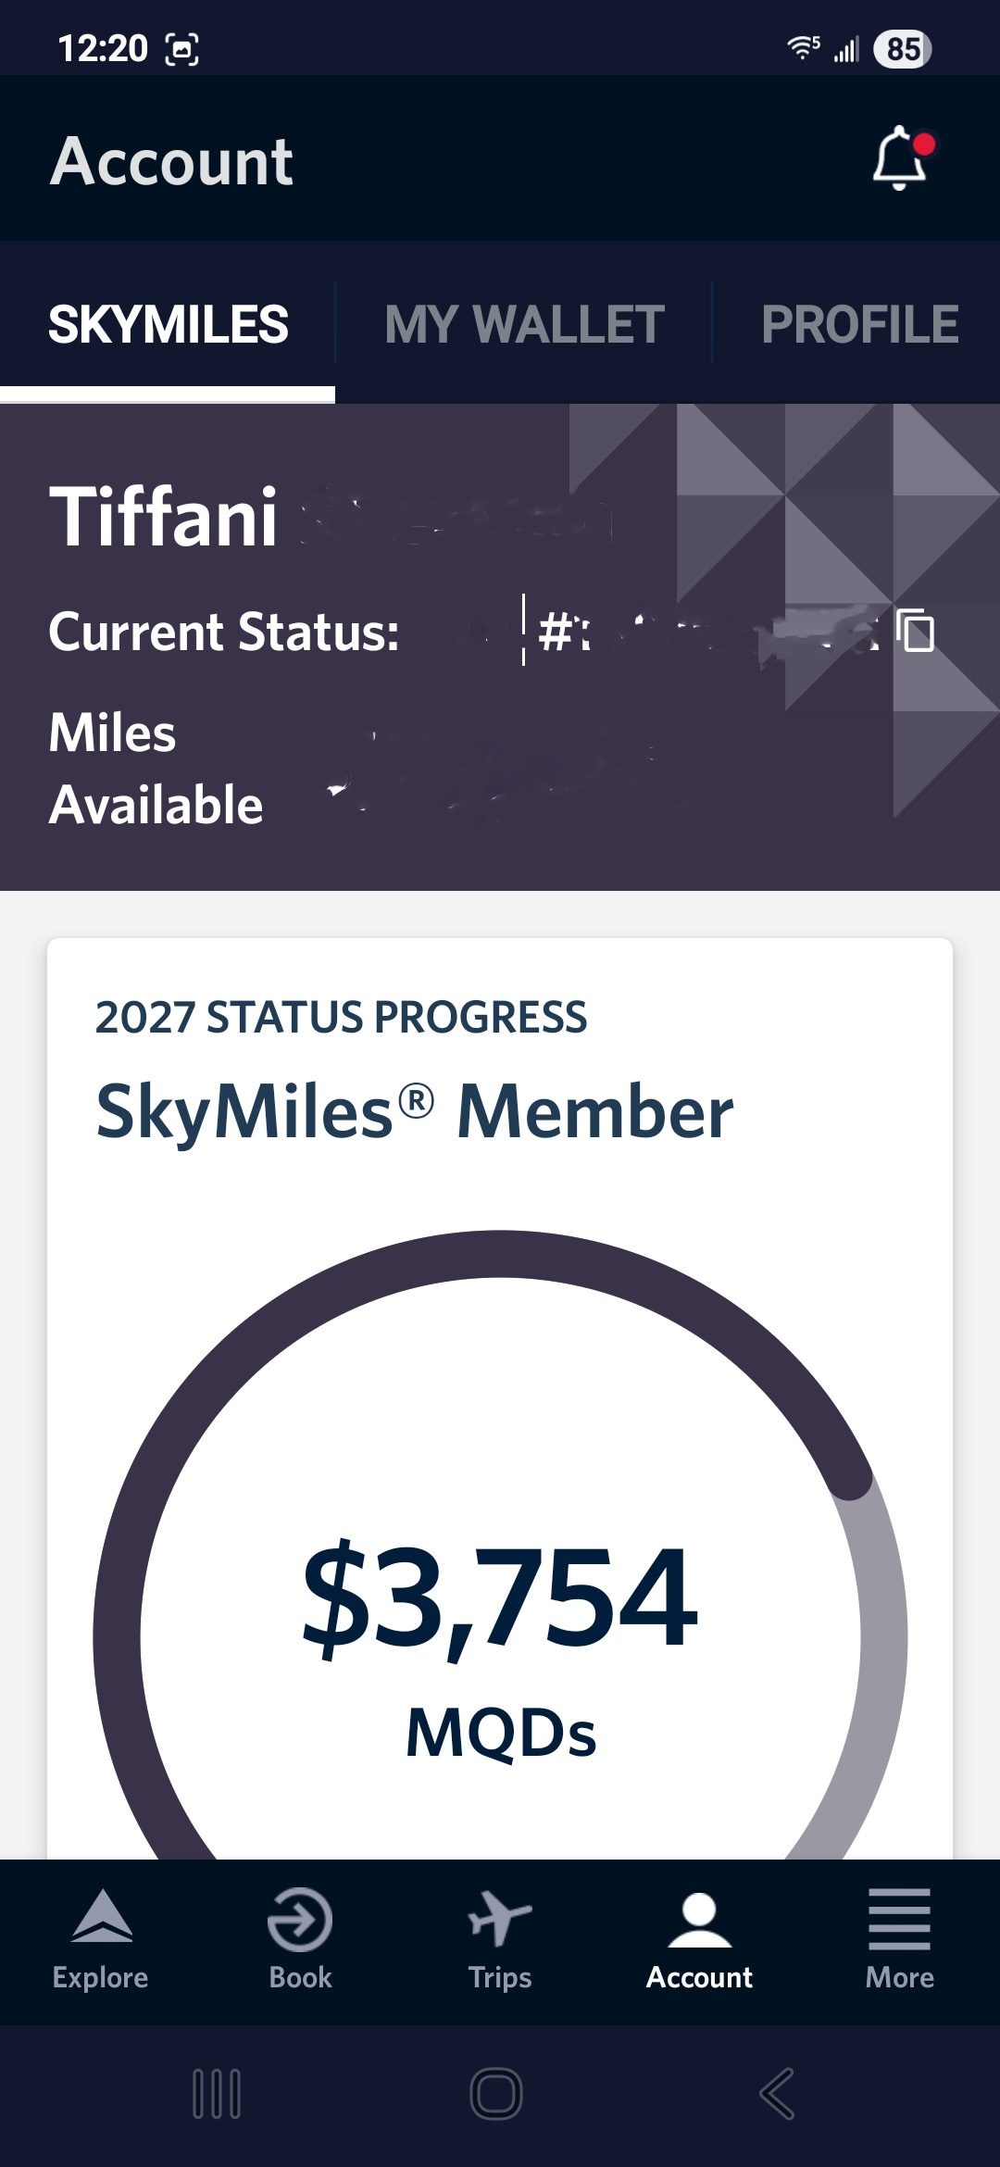This screenshot has width=1000, height=2167.
Task: Switch to the My Wallet tab
Action: click(x=524, y=324)
